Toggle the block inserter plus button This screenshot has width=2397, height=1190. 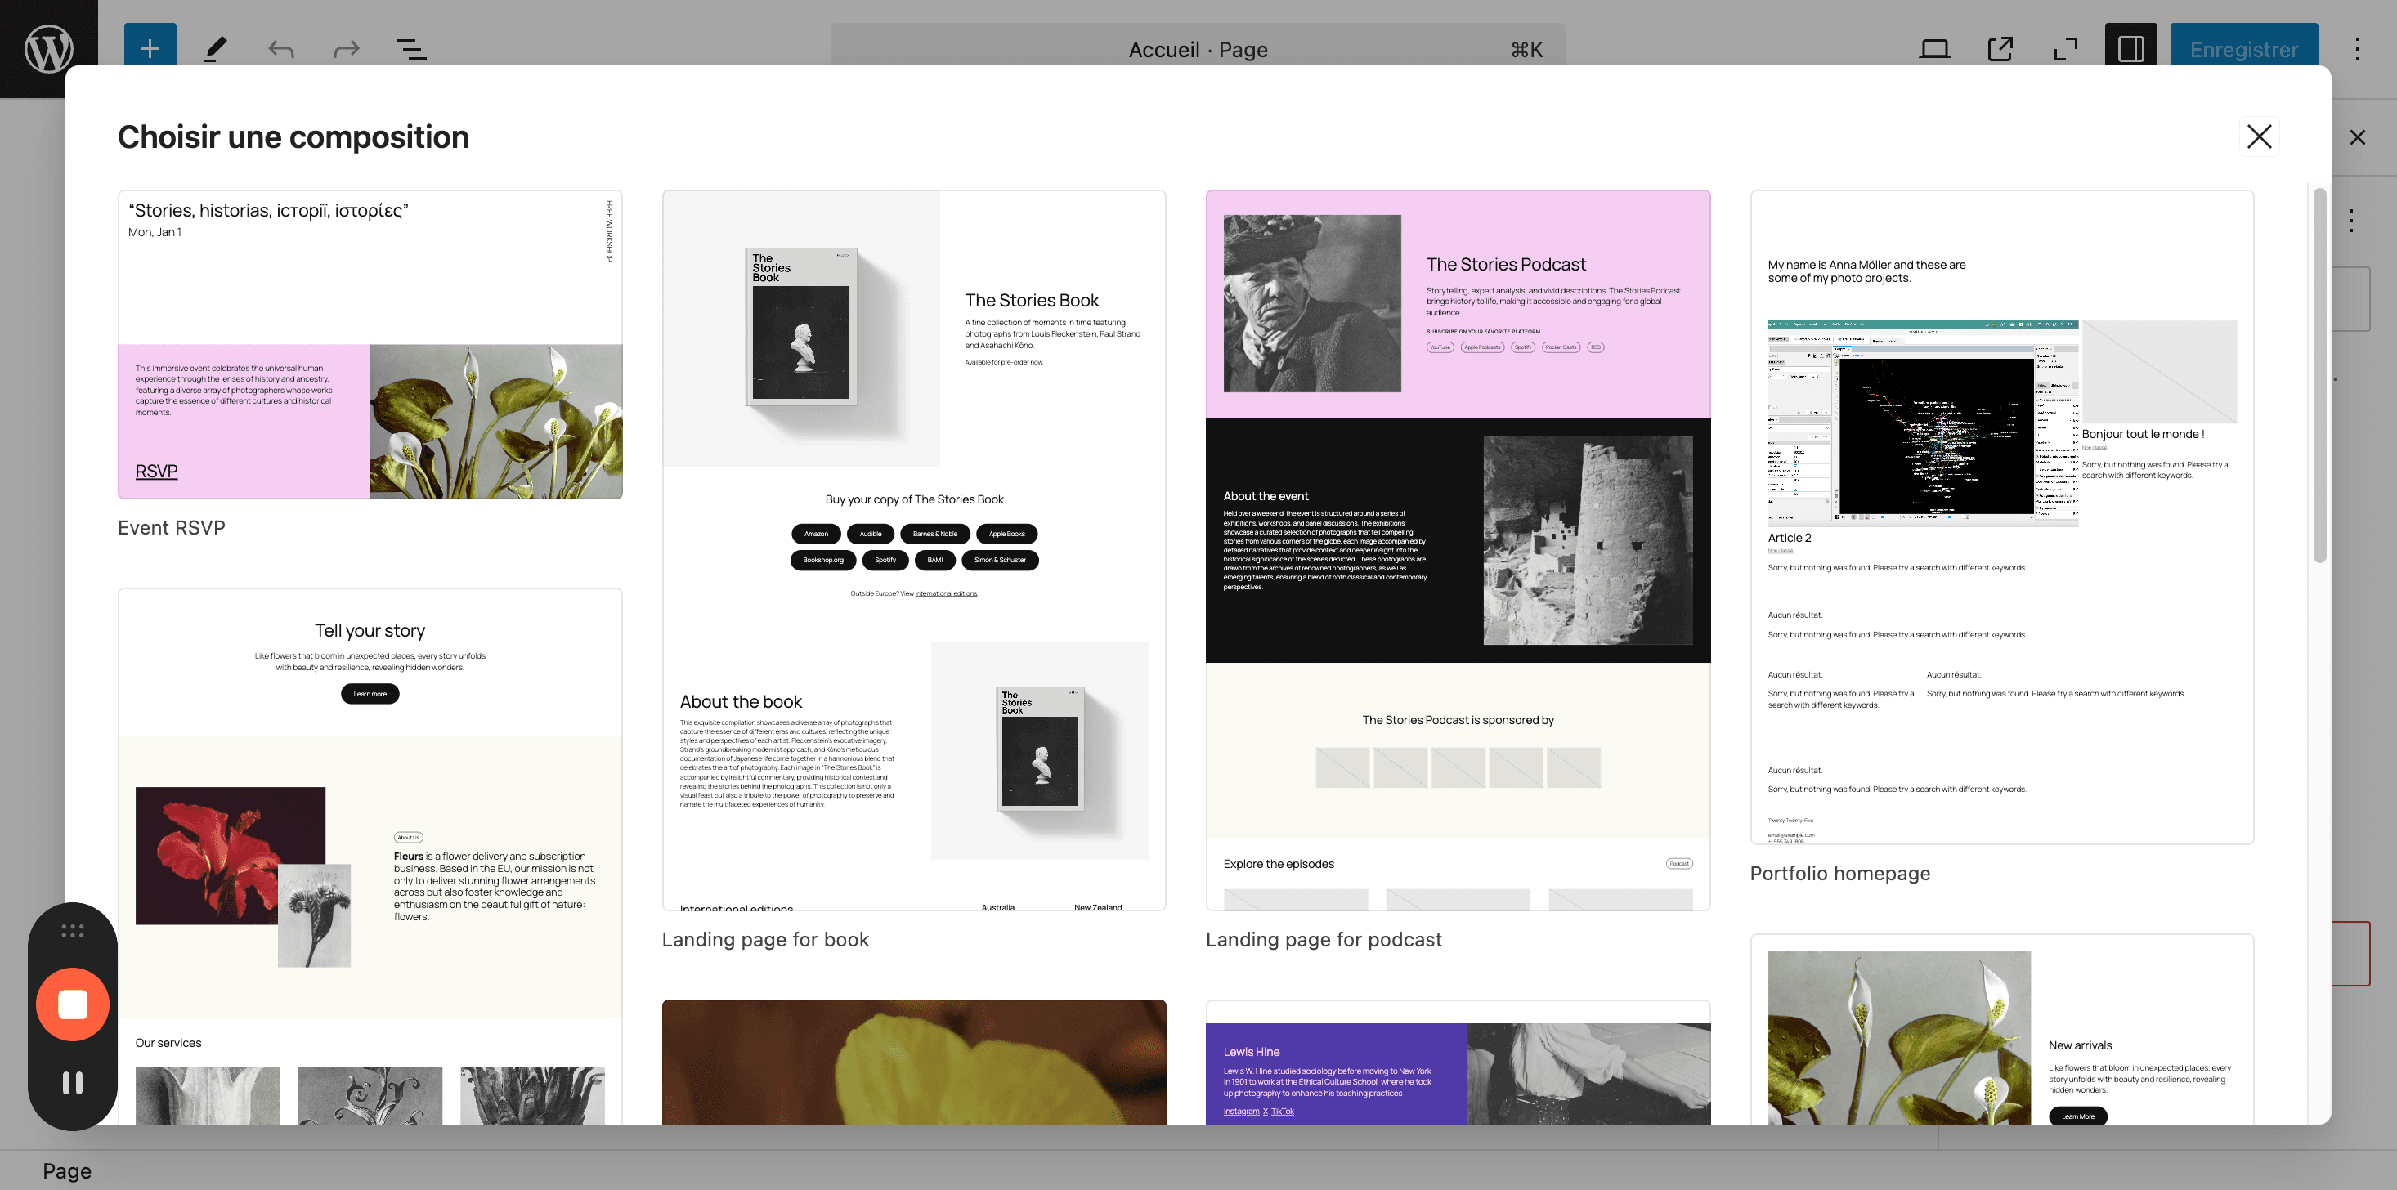pos(150,48)
